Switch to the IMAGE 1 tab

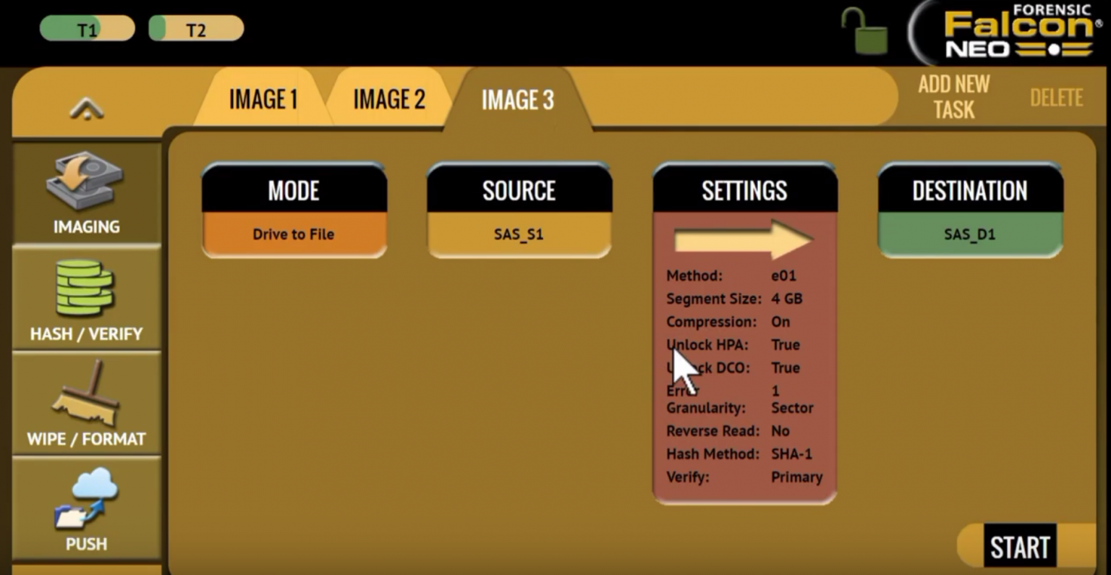(x=263, y=99)
